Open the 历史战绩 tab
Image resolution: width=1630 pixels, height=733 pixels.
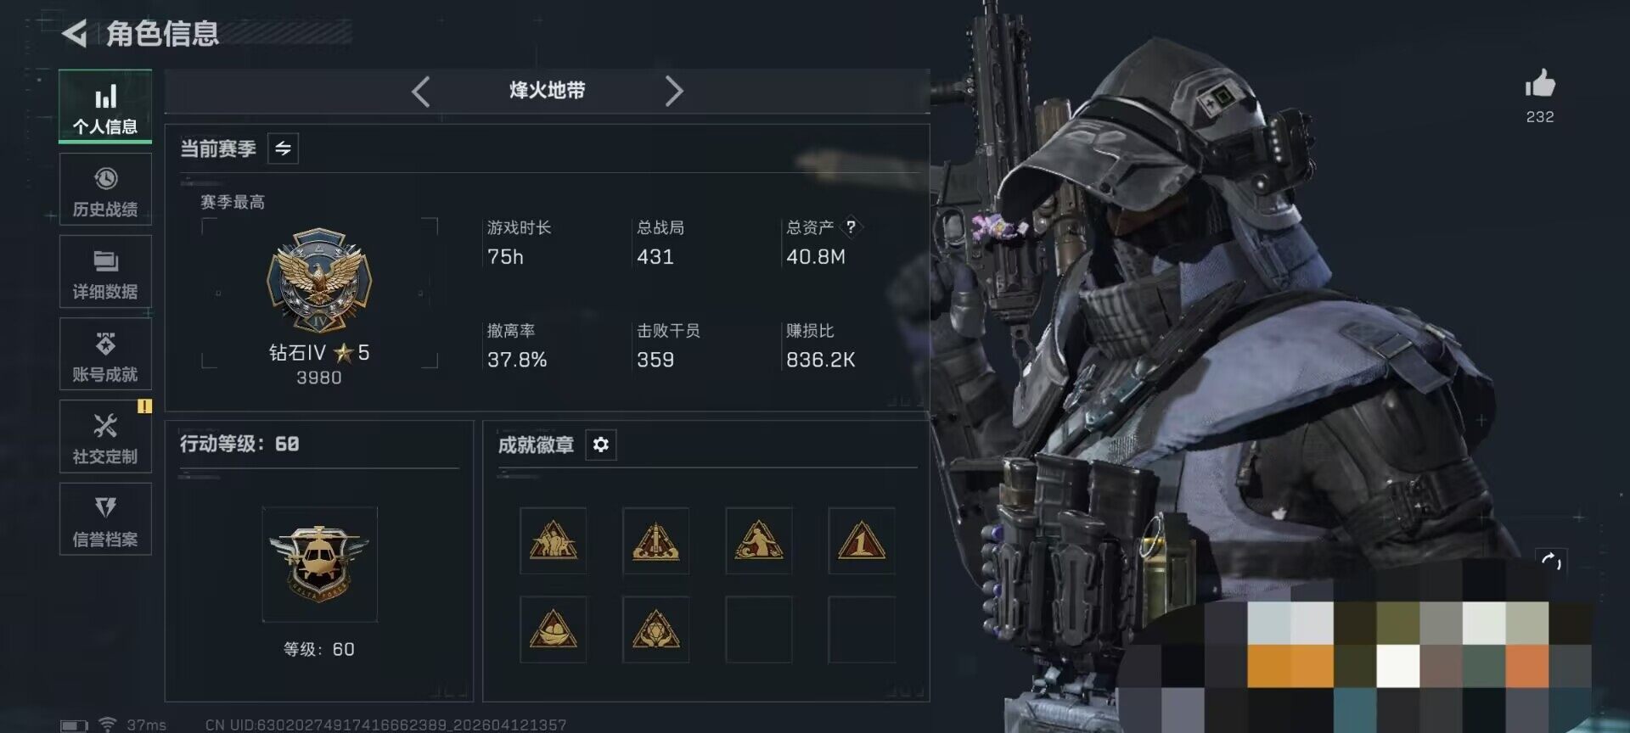[x=105, y=189]
